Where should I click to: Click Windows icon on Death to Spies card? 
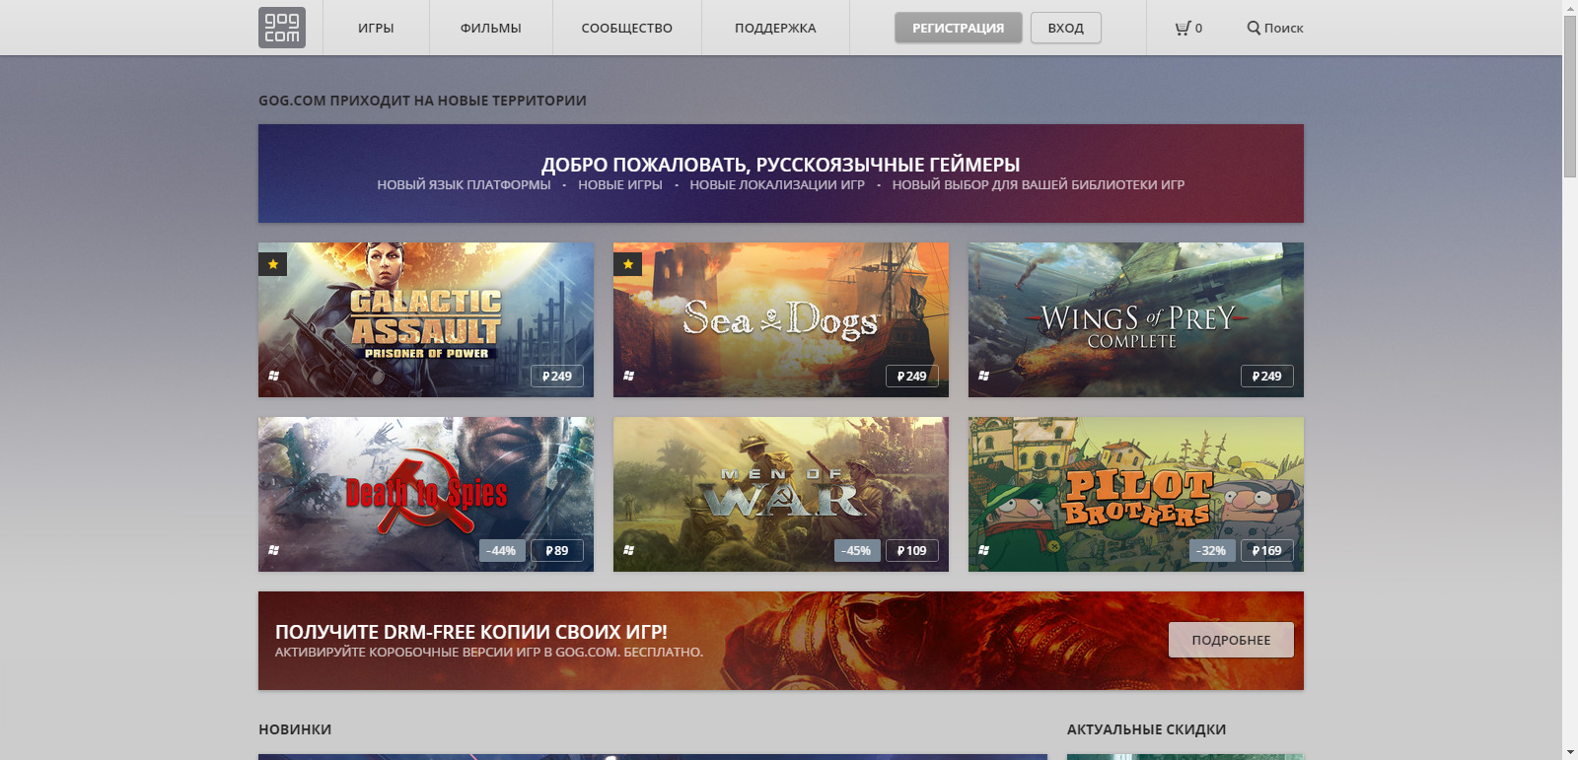[274, 550]
